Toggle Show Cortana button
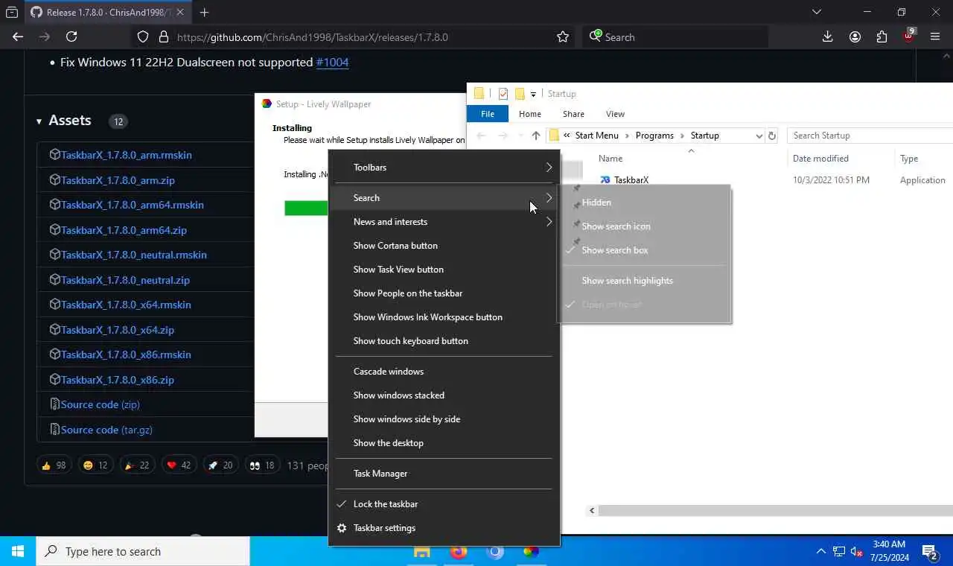 pos(444,246)
